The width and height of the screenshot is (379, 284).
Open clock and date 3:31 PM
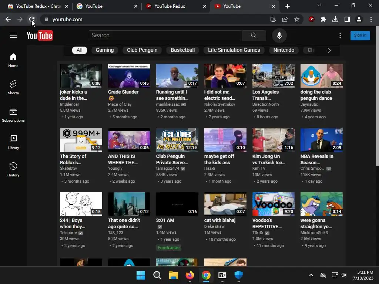coord(363,275)
